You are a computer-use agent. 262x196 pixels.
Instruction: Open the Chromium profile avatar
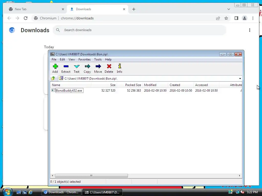[244, 18]
